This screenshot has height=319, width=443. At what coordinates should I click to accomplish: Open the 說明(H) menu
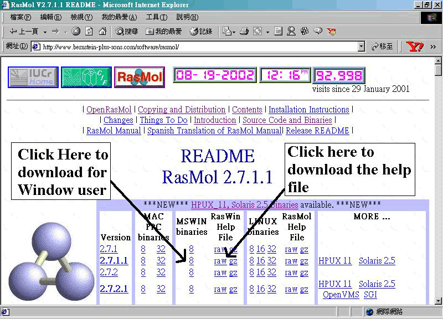tap(187, 17)
